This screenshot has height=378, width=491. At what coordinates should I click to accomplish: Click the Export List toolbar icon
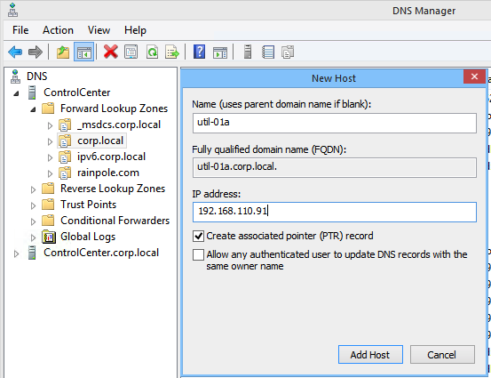[x=172, y=52]
